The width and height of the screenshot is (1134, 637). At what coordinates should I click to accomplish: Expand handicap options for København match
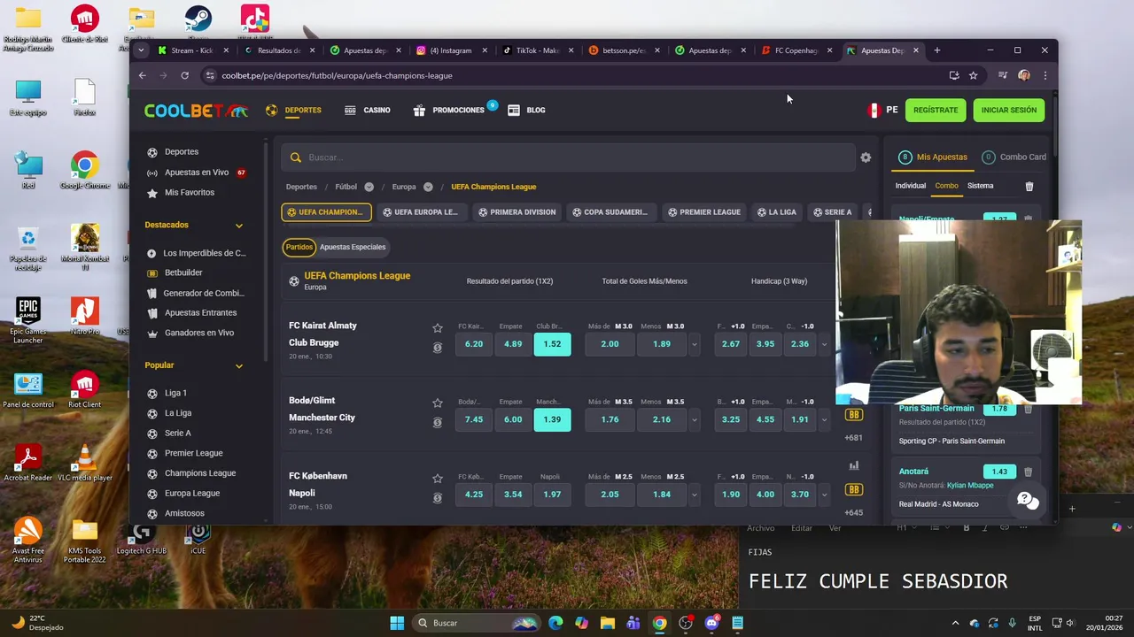[x=824, y=495]
